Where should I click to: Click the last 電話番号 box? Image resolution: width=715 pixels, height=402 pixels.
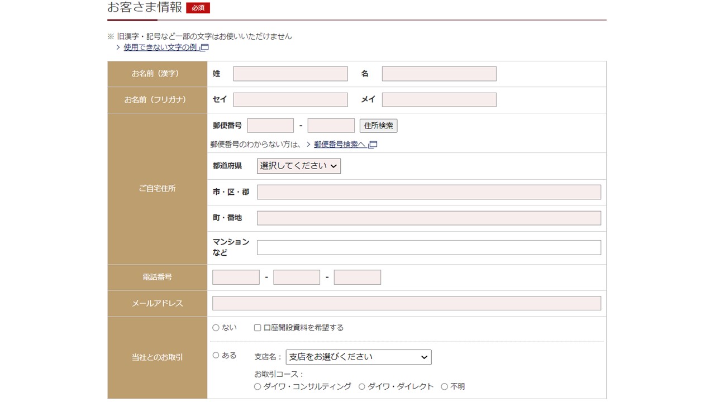[357, 277]
